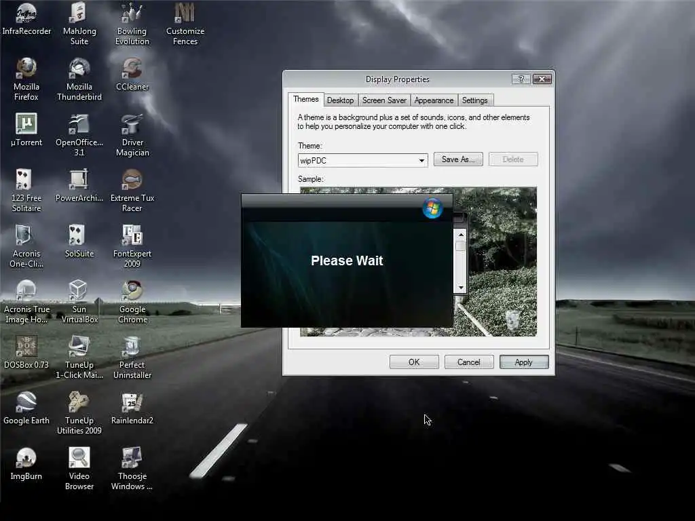This screenshot has height=521, width=695.
Task: Select the DOSBox 0.73 desktop icon
Action: point(26,353)
